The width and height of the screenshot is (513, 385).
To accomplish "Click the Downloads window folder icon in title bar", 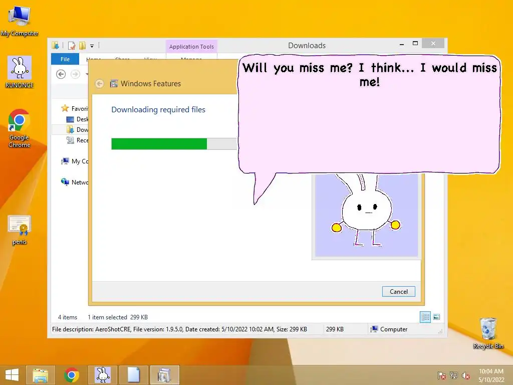I will tap(55, 46).
